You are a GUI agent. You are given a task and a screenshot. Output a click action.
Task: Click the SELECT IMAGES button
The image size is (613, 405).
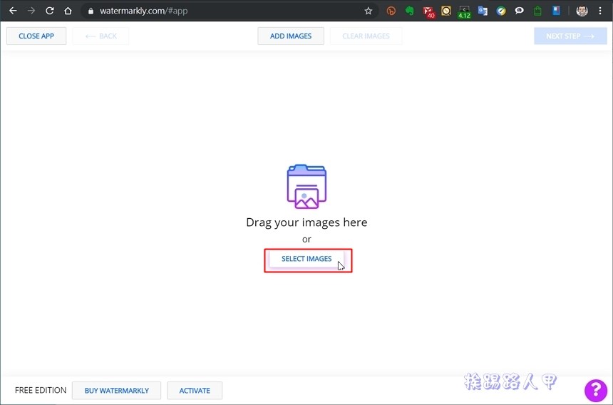coord(306,259)
